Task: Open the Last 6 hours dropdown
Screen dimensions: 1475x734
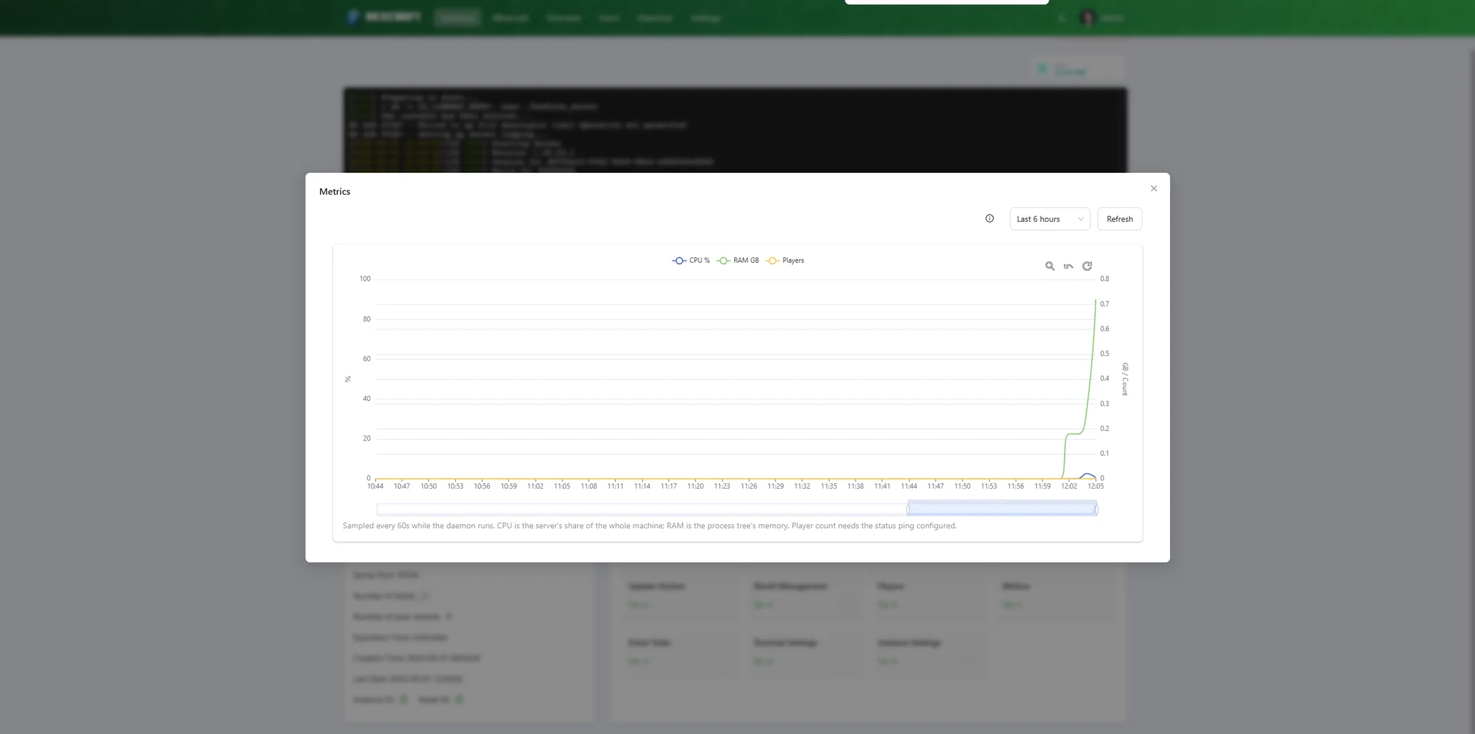Action: click(1049, 219)
